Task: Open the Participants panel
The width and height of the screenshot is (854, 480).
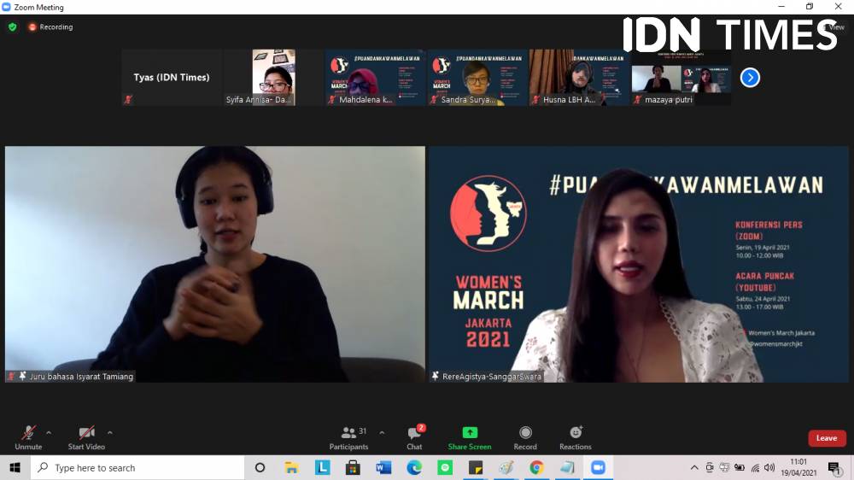Action: (348, 438)
